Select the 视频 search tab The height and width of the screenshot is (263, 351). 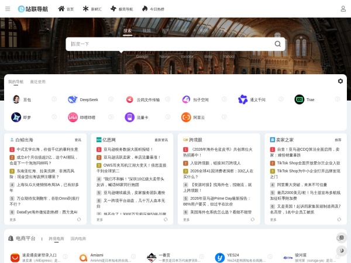147,30
